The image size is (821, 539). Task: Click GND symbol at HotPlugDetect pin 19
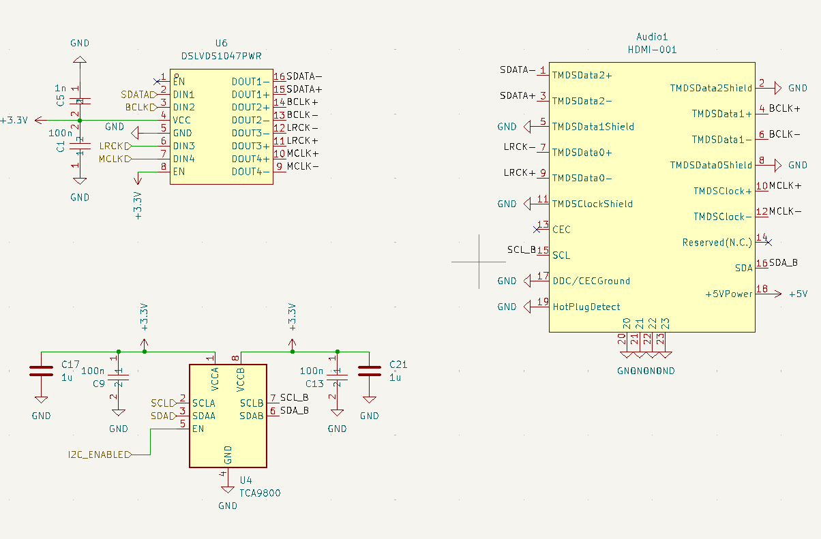coord(528,307)
